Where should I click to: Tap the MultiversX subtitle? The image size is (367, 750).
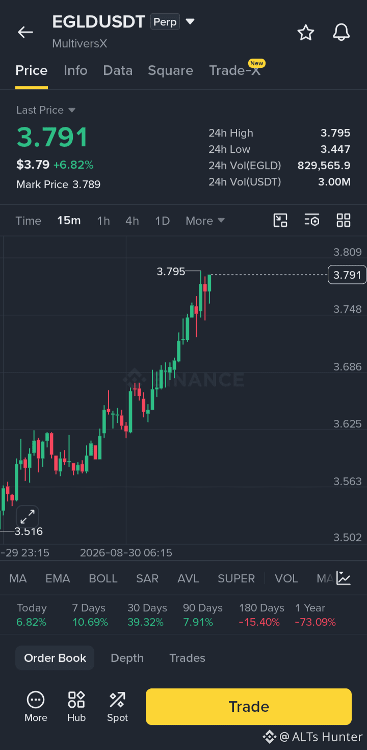coord(80,44)
